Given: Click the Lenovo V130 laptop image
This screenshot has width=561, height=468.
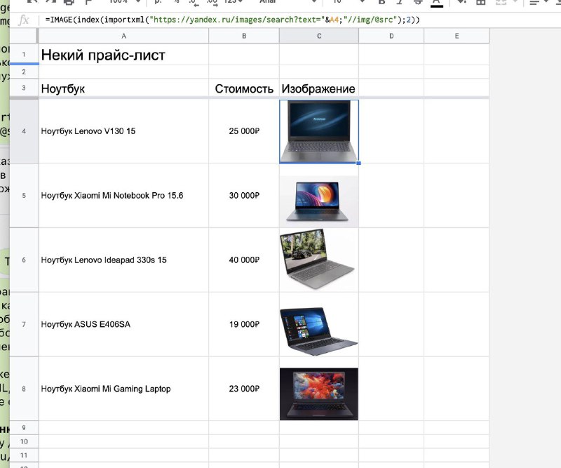Looking at the screenshot, I should (319, 131).
